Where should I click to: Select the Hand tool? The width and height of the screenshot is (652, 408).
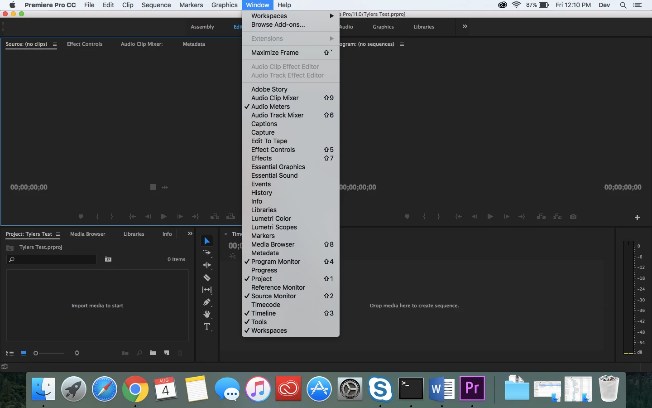[207, 314]
